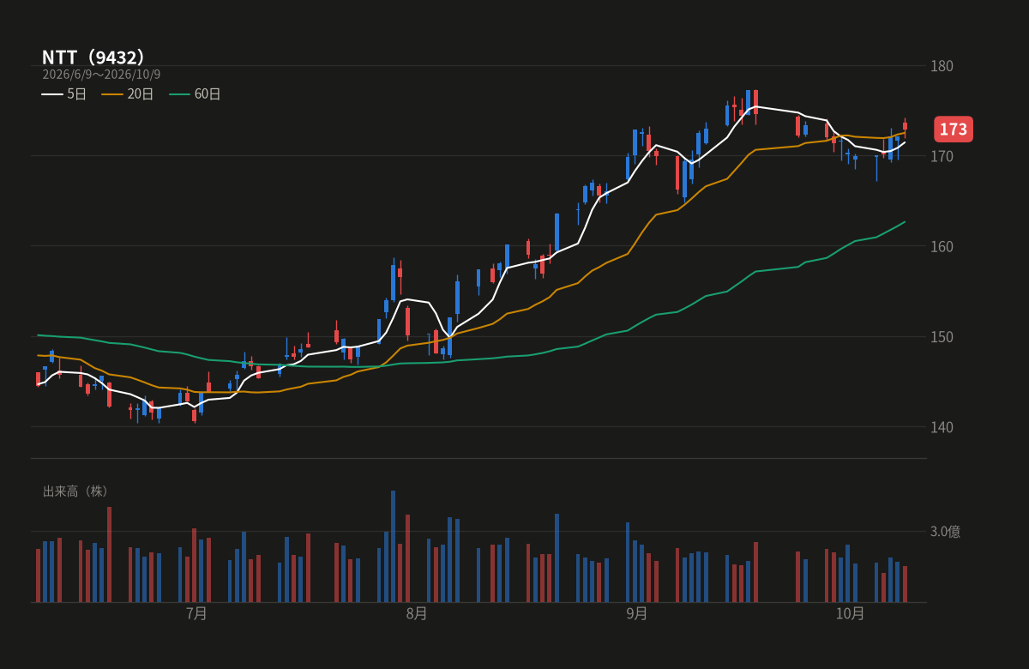
Task: Click the 140 price axis label
Action: (942, 427)
